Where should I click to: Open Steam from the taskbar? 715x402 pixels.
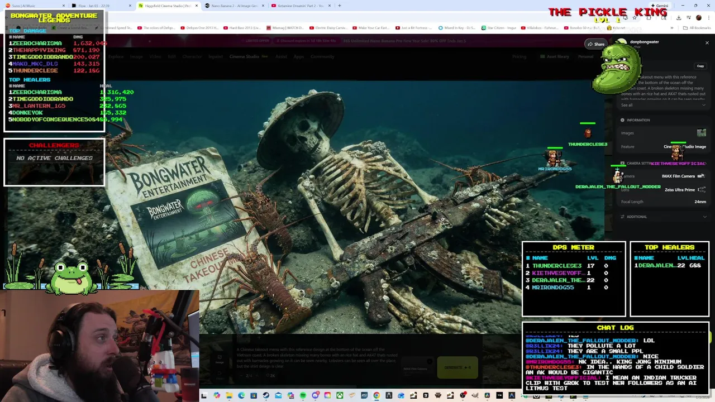[266, 395]
